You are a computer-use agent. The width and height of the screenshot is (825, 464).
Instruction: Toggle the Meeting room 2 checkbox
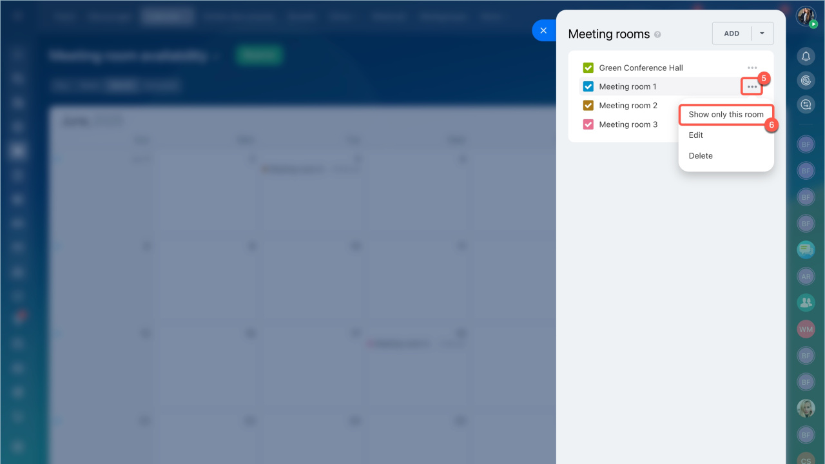[588, 106]
